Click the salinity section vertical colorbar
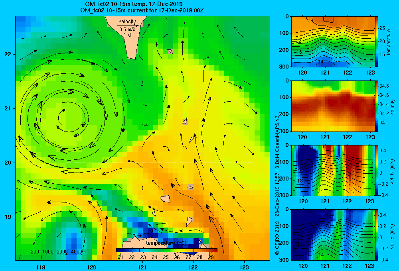This screenshot has height=271, width=399. click(x=377, y=106)
